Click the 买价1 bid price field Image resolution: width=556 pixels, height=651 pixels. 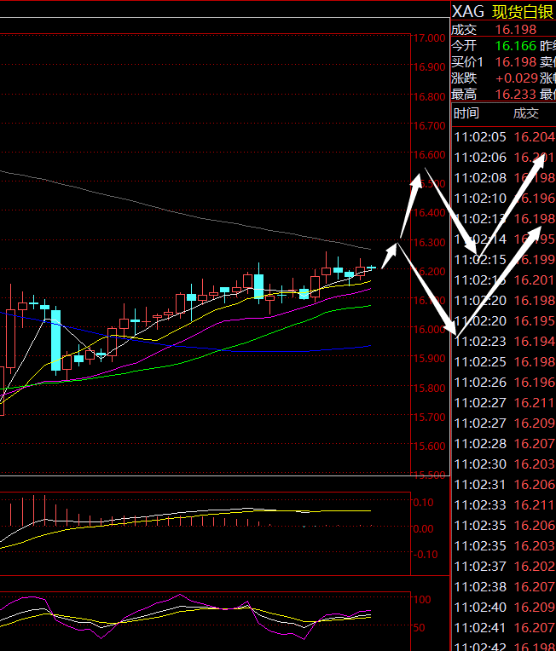click(x=515, y=61)
